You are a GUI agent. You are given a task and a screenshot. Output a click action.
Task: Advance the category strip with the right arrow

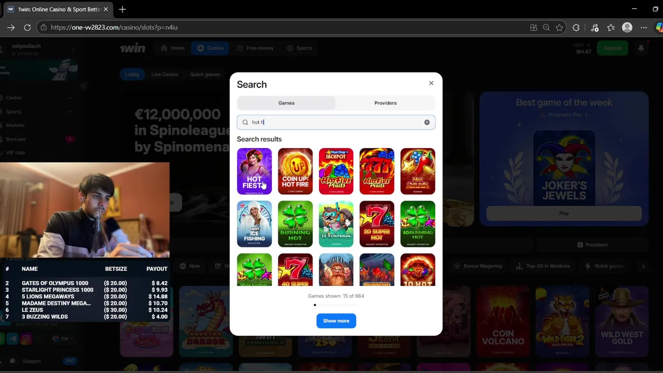pyautogui.click(x=643, y=266)
